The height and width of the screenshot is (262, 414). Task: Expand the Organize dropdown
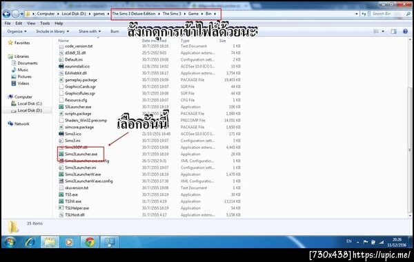pyautogui.click(x=17, y=32)
